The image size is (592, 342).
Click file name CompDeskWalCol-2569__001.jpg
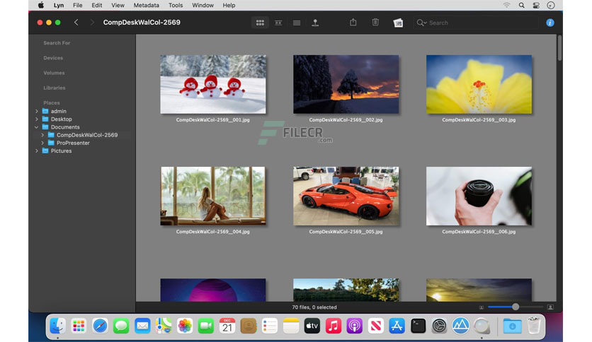click(x=213, y=120)
